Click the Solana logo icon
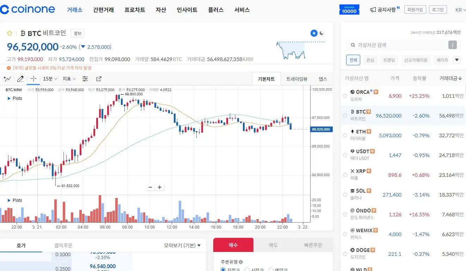The height and width of the screenshot is (271, 466). click(x=352, y=191)
